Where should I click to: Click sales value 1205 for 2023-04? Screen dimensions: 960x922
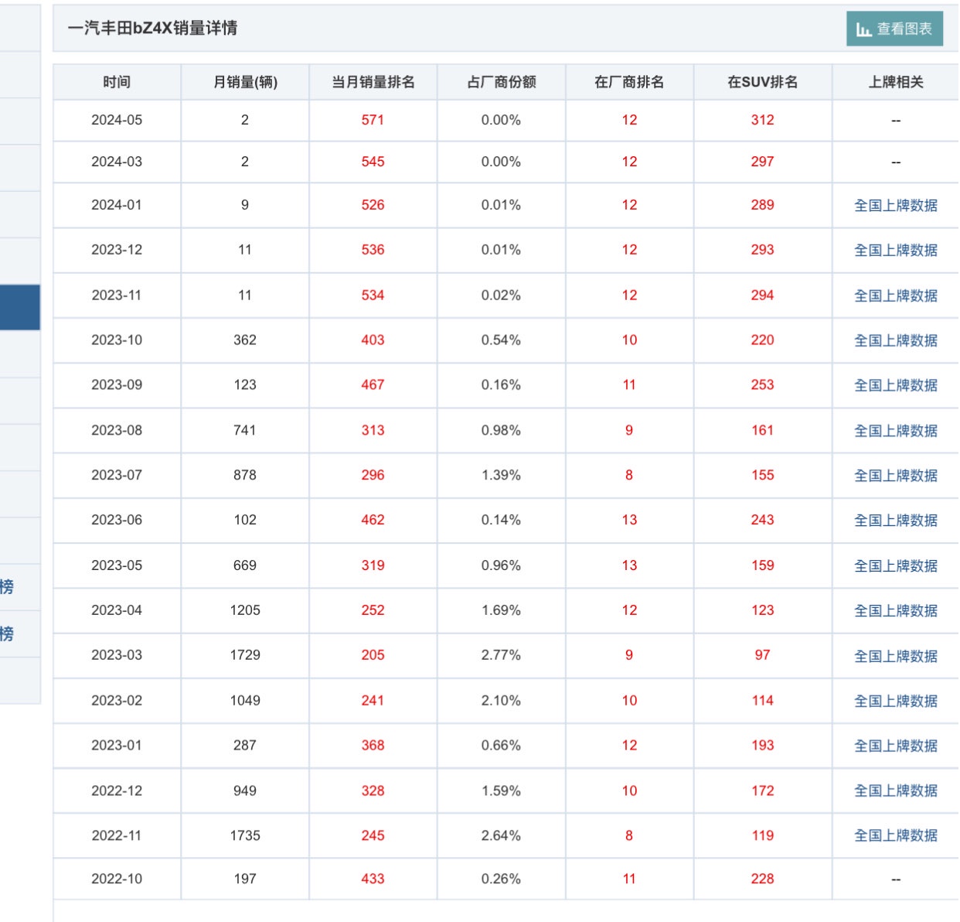pyautogui.click(x=245, y=610)
